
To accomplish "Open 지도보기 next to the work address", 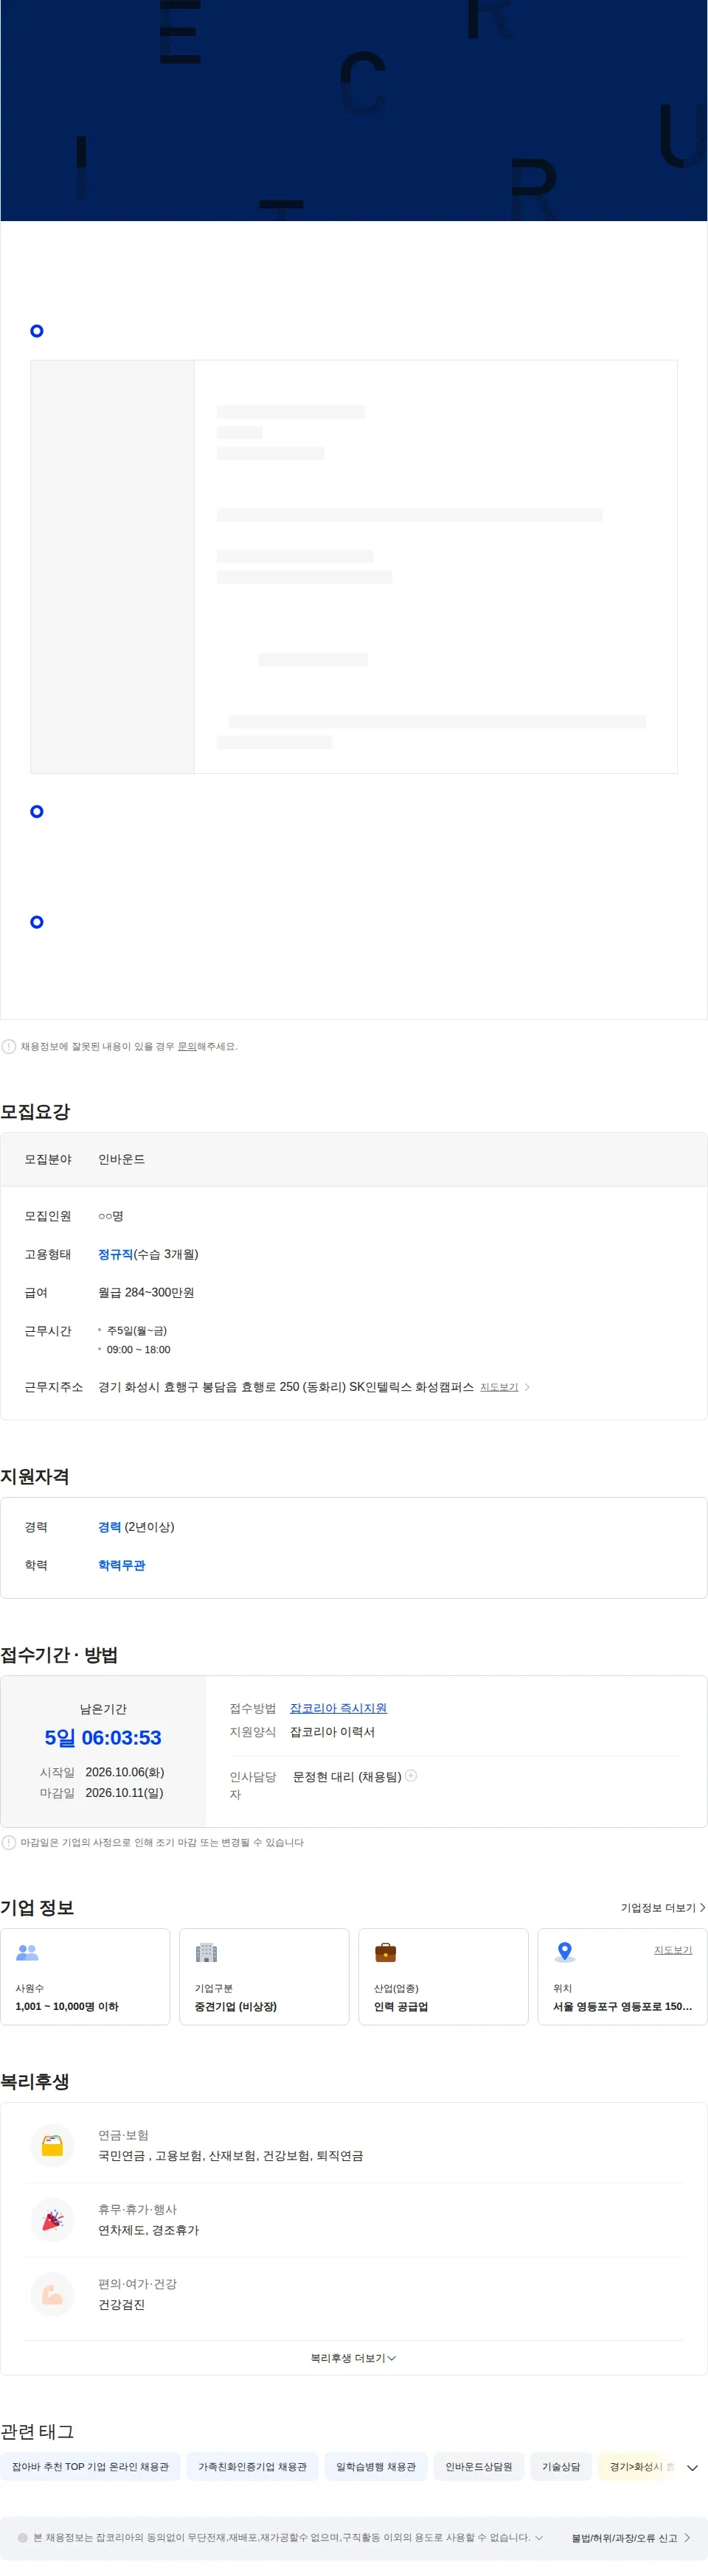I will pos(504,1387).
